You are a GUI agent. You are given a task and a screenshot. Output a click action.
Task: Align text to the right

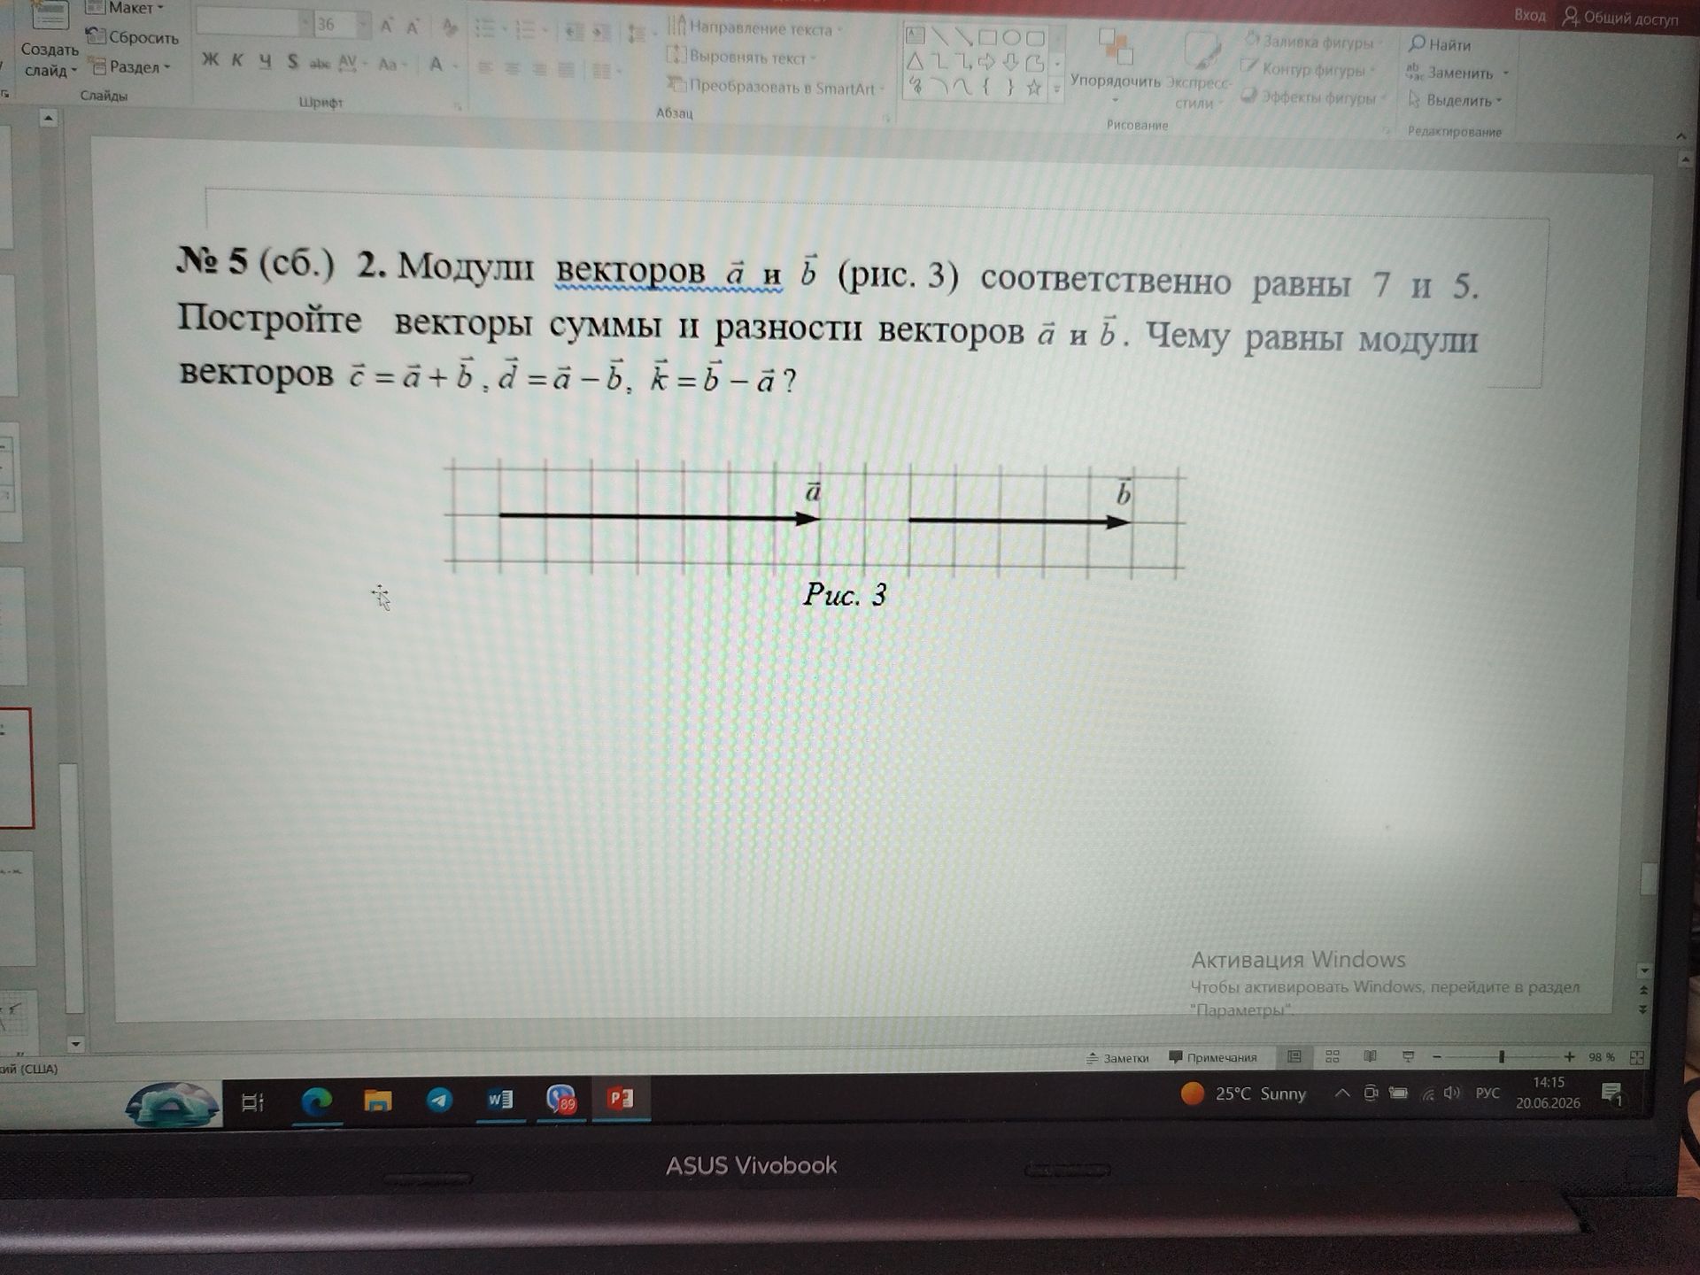539,69
